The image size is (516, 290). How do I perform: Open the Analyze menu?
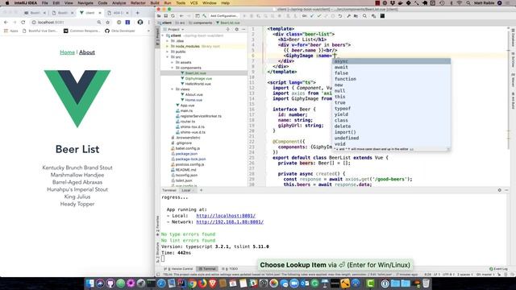pyautogui.click(x=119, y=3)
